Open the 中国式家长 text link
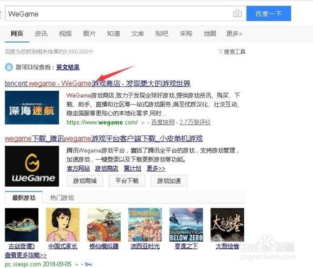 coord(63,246)
